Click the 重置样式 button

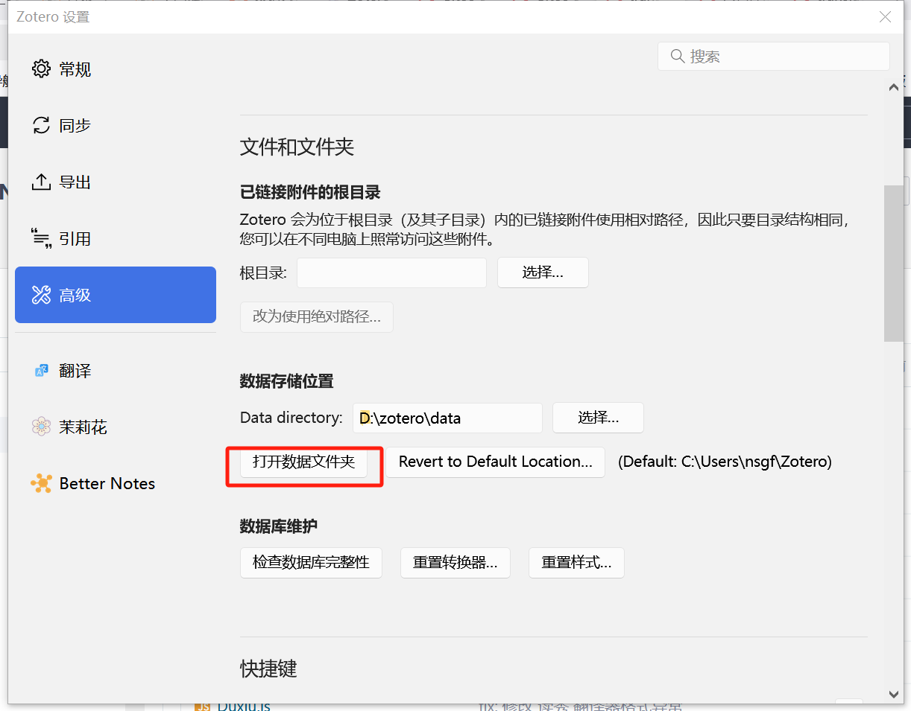pyautogui.click(x=576, y=563)
